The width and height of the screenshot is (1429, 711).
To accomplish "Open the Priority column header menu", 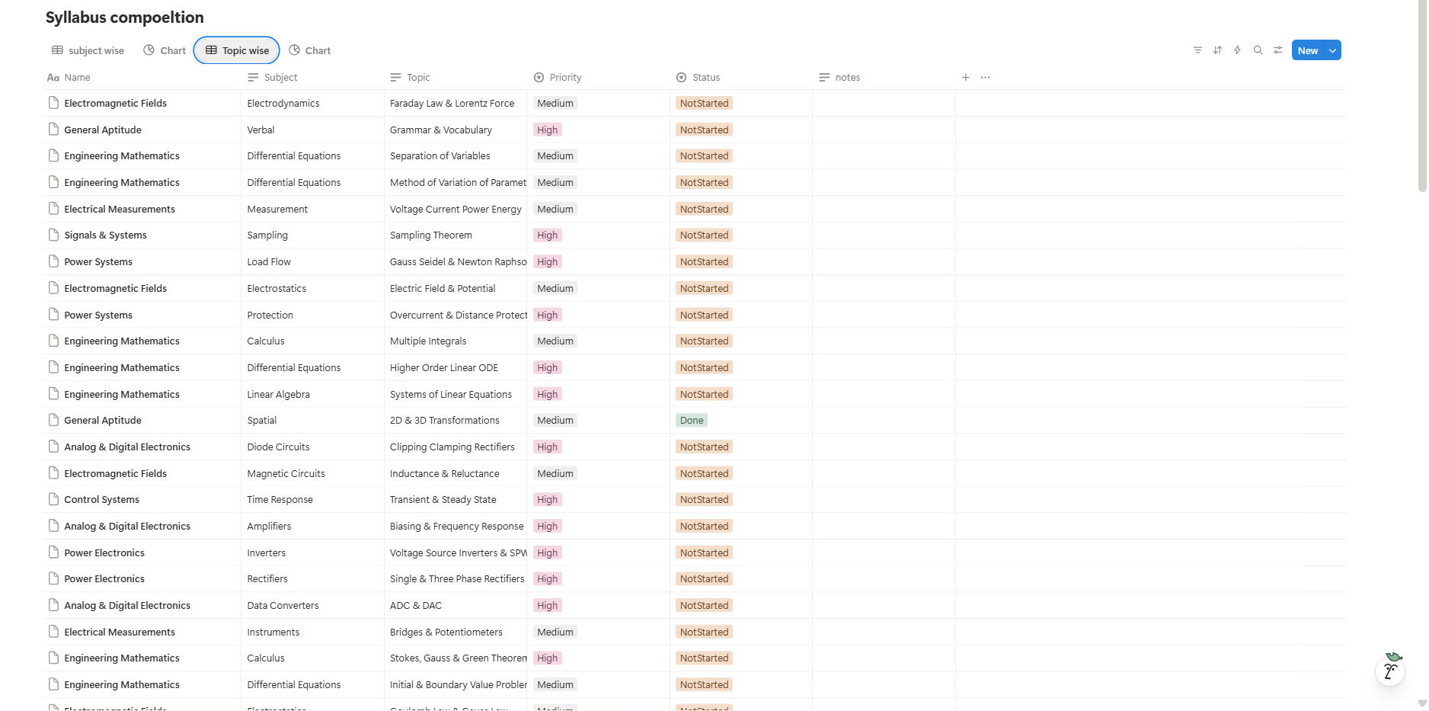I will (x=565, y=78).
